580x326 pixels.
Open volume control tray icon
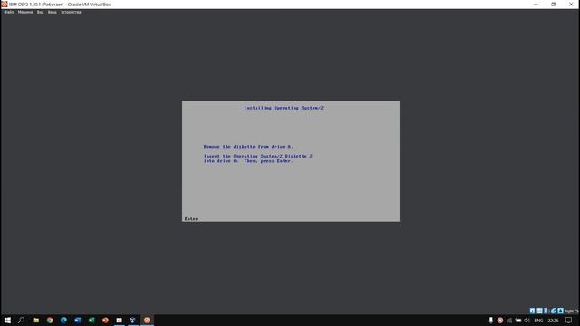[527, 320]
